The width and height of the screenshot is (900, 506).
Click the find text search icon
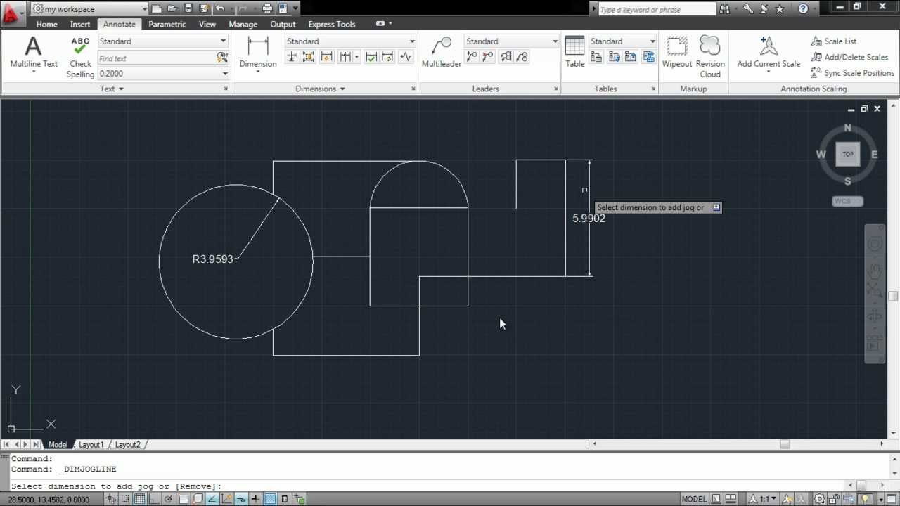click(223, 58)
